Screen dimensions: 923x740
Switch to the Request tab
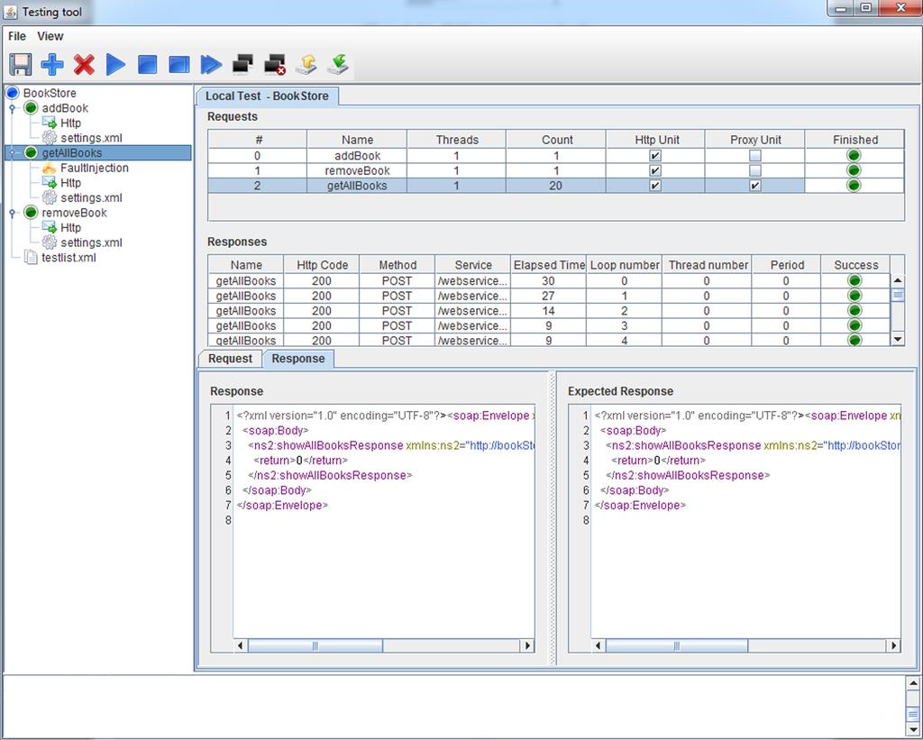click(x=230, y=359)
